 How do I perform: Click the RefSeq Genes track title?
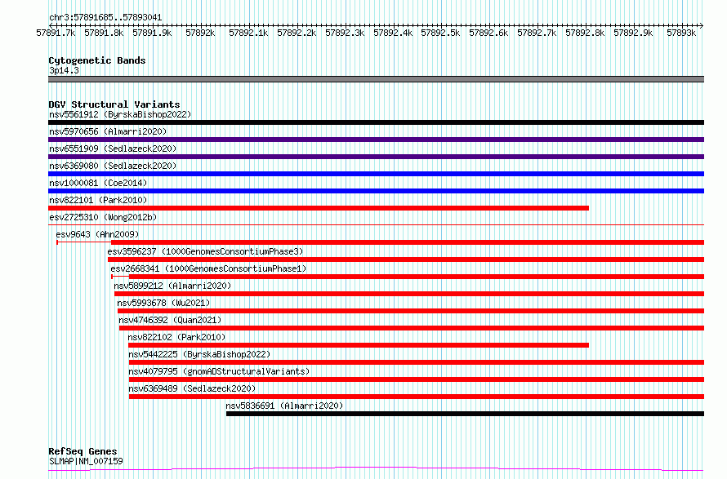coord(83,451)
